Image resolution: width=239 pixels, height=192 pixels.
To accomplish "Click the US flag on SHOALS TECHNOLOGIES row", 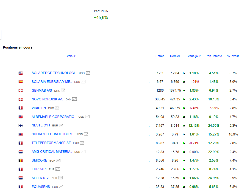I will 21,134.
